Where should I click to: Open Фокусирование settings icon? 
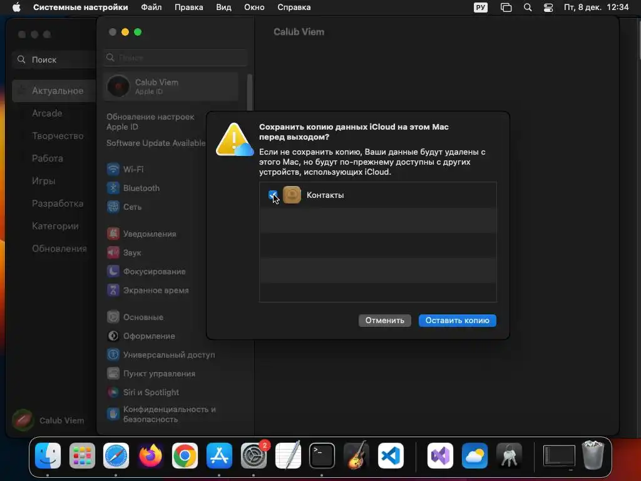point(113,271)
